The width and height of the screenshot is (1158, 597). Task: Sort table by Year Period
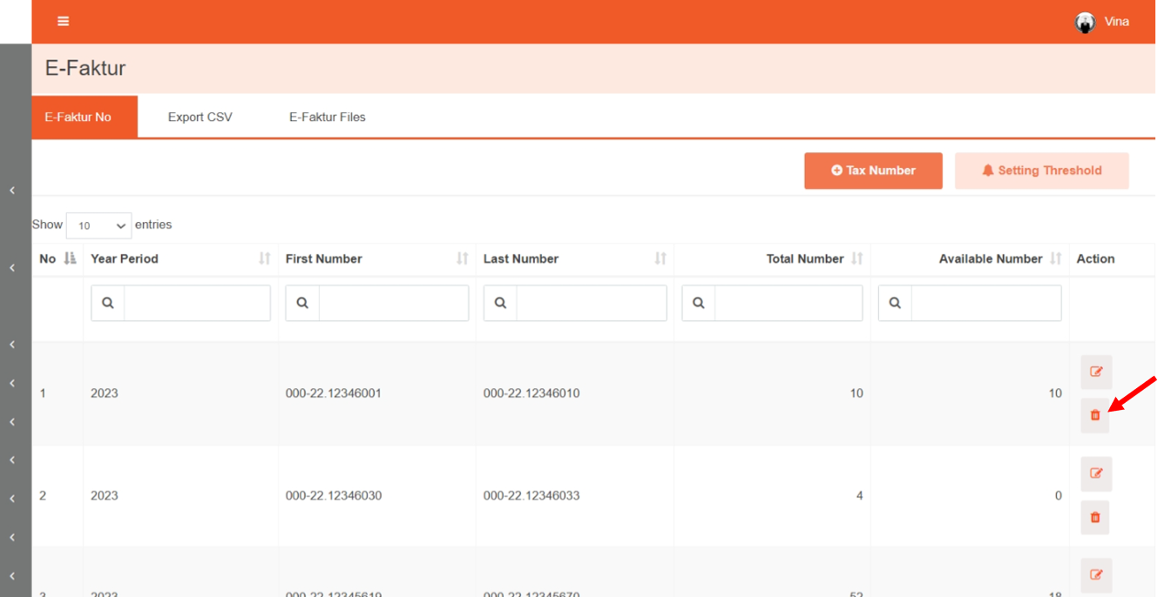tap(265, 258)
